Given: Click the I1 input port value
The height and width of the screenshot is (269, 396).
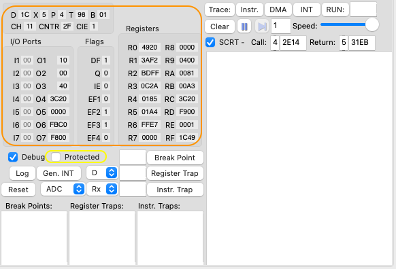Looking at the screenshot, I should pos(27,60).
